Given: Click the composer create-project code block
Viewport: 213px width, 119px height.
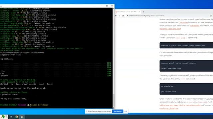Looking at the screenshot, I should coord(186,45).
